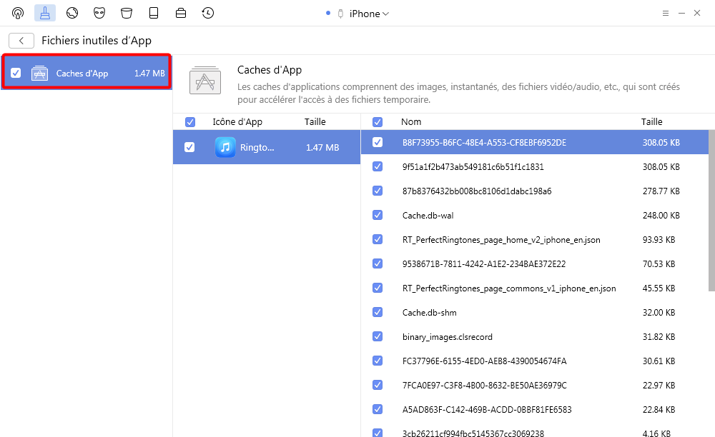Click the 45.55 KB size value
The height and width of the screenshot is (437, 715).
[x=659, y=288]
